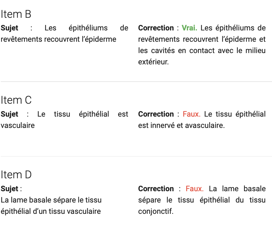
Task: Click the bold Correction label in Item D
Action: tap(156, 189)
